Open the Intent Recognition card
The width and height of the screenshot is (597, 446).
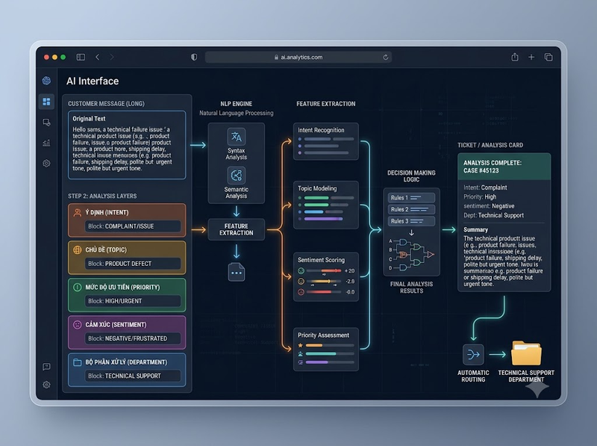326,141
